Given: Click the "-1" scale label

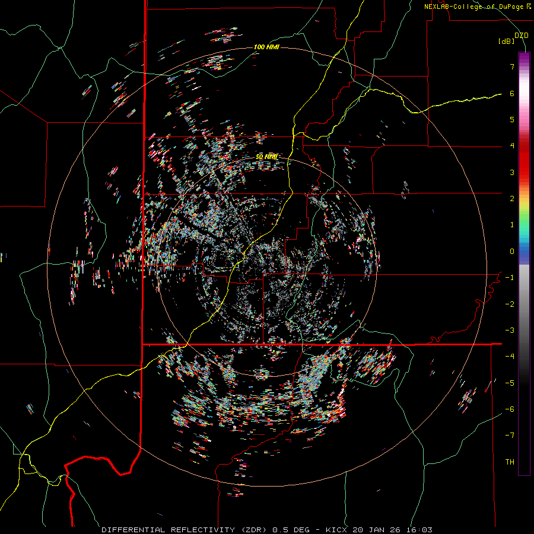Looking at the screenshot, I should click(x=510, y=278).
